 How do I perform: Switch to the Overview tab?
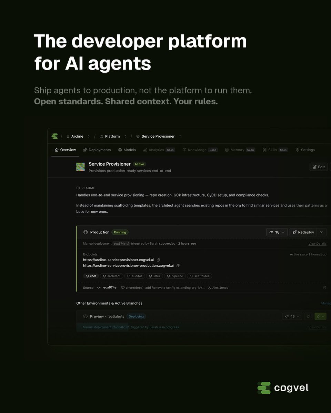click(66, 150)
